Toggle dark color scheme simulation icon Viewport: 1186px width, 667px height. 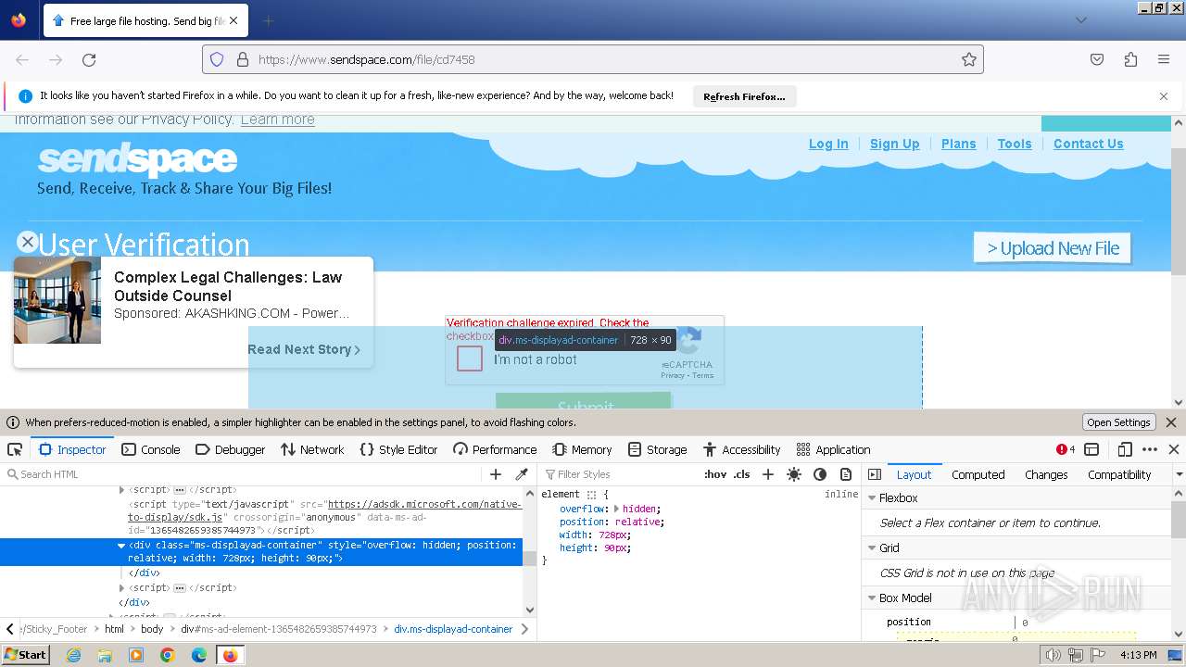[x=820, y=474]
